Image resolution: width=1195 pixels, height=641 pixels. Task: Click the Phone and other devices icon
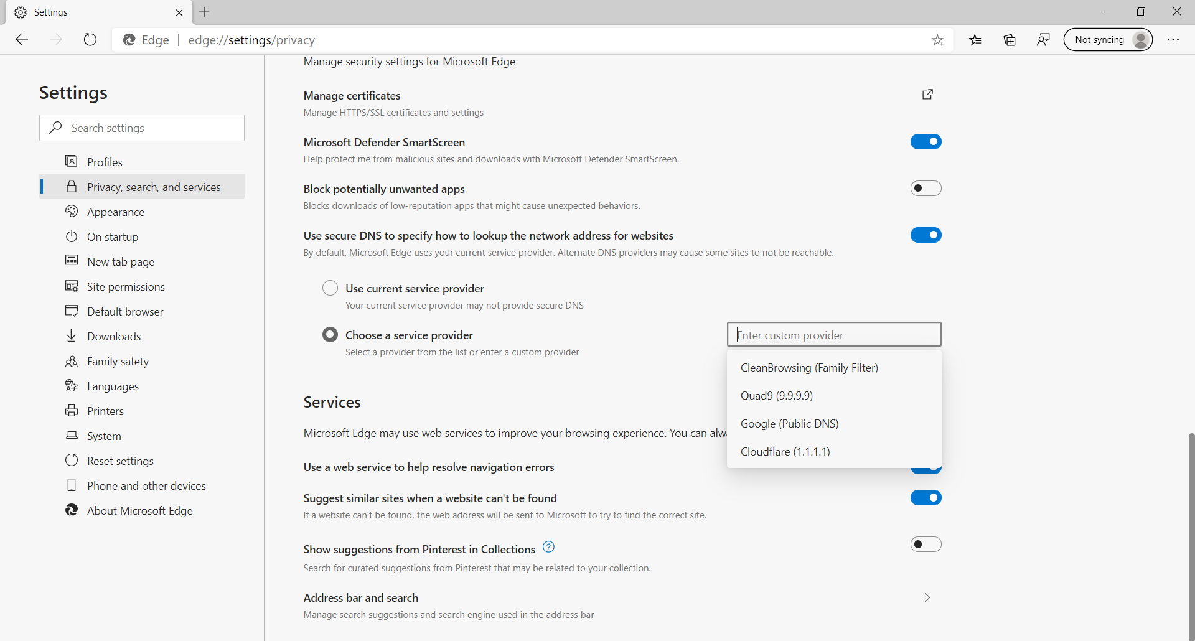coord(72,485)
